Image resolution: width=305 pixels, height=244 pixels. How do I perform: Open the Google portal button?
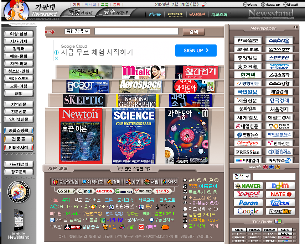click(248, 211)
